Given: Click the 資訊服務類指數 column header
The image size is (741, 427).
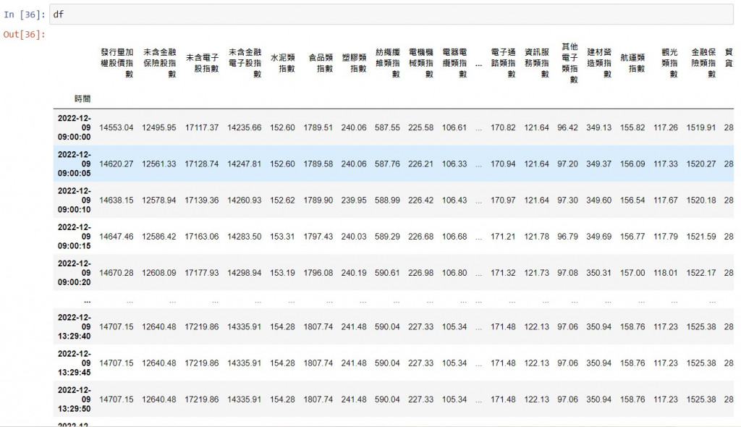Looking at the screenshot, I should pos(537,63).
